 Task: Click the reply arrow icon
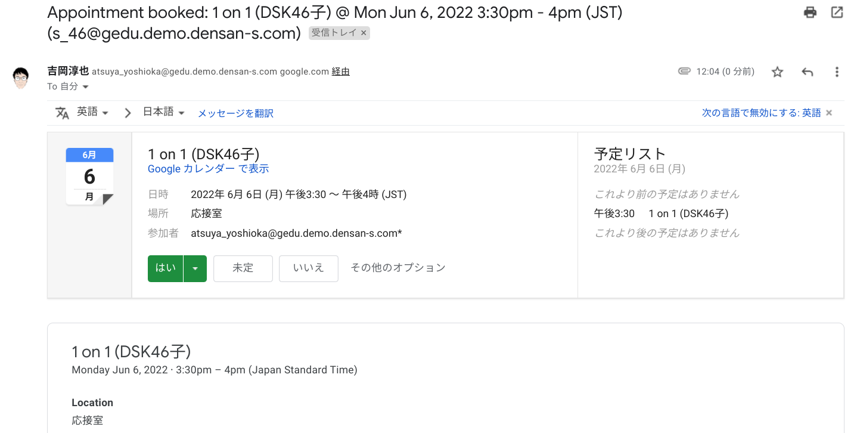(x=807, y=72)
